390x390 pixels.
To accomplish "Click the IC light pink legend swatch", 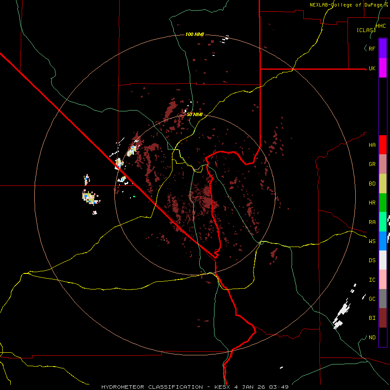I will [x=383, y=279].
